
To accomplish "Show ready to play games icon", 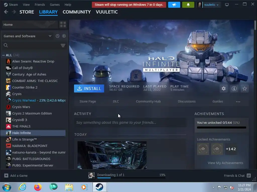I will pyautogui.click(x=64, y=36).
